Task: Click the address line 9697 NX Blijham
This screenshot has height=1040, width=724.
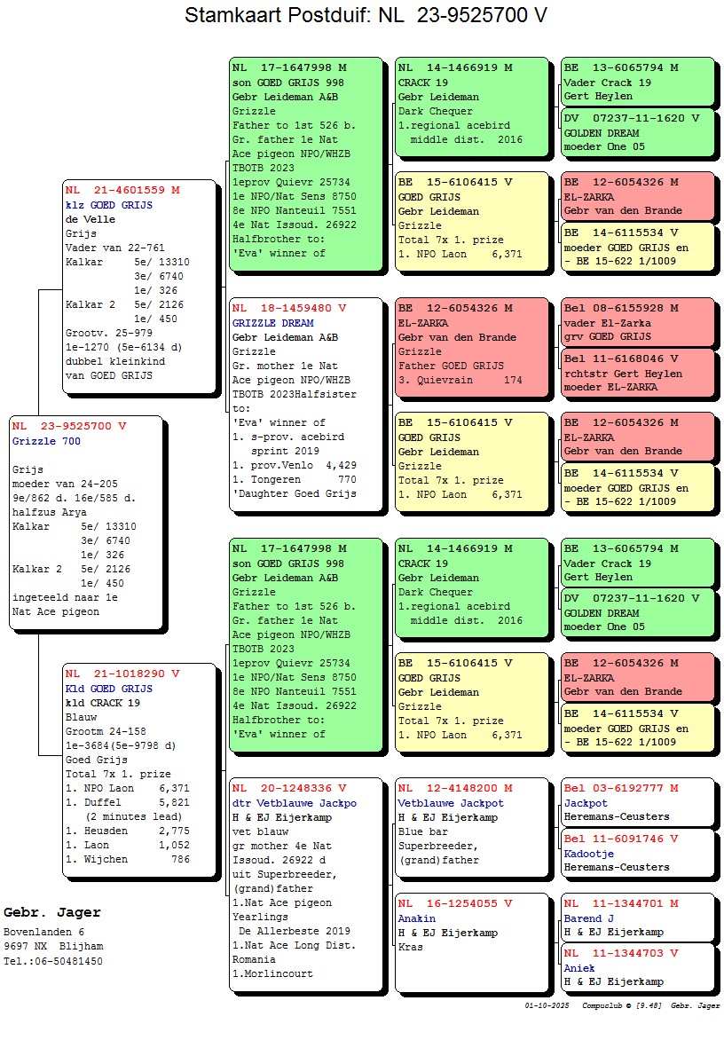Action: pyautogui.click(x=52, y=947)
